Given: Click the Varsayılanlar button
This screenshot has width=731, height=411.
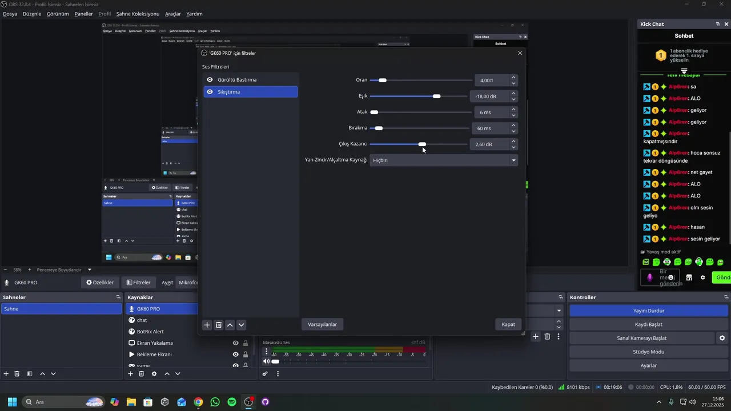Looking at the screenshot, I should coord(323,324).
